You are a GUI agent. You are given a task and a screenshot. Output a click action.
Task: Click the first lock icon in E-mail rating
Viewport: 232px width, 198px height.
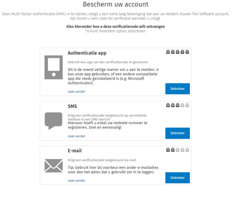coord(168,150)
